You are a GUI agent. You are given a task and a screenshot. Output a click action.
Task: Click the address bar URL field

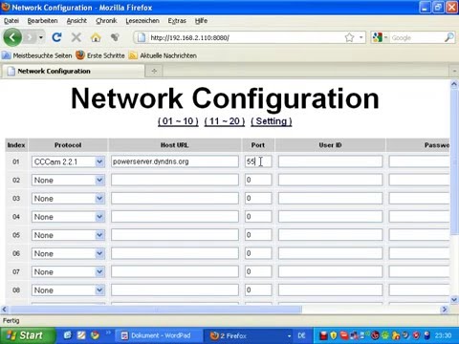click(246, 37)
